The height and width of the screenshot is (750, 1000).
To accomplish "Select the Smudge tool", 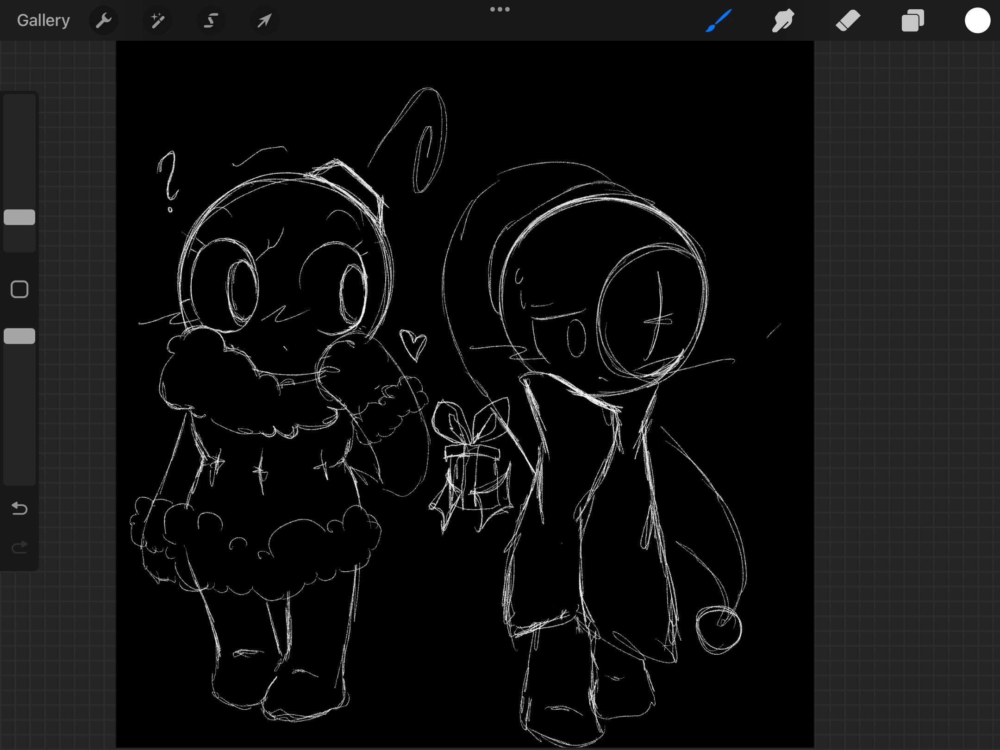I will click(783, 20).
